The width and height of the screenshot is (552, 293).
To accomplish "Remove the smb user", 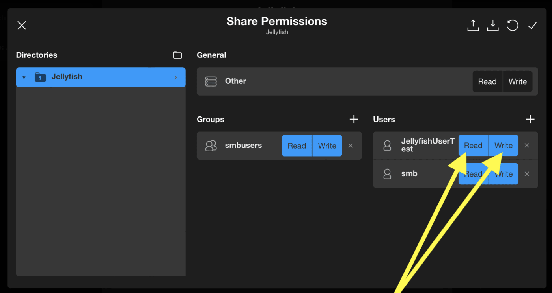I will 527,174.
